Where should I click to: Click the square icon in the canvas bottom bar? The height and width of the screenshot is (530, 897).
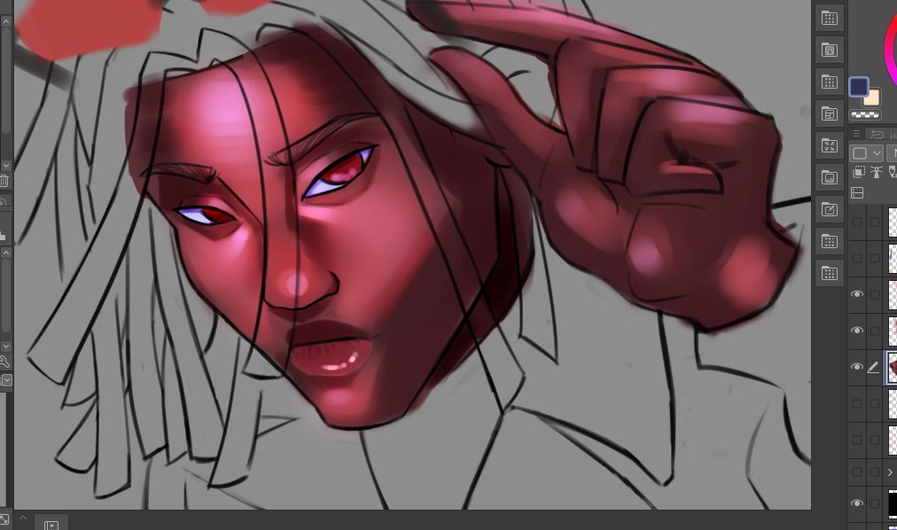(x=51, y=525)
